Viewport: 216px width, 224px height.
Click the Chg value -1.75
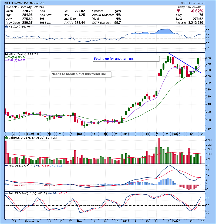pos(199,15)
